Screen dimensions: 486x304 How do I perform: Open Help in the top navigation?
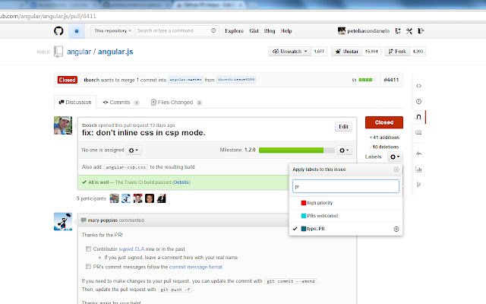click(286, 30)
